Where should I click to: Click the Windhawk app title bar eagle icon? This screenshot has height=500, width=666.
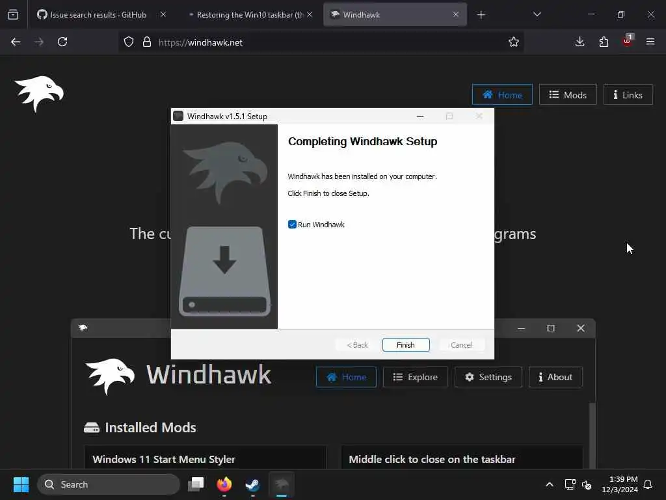click(83, 327)
